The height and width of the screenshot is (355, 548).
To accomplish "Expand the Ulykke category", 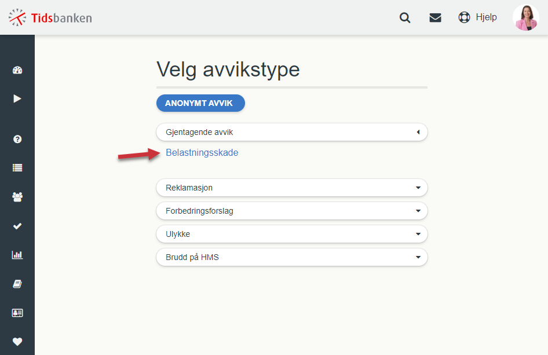I will [x=292, y=234].
